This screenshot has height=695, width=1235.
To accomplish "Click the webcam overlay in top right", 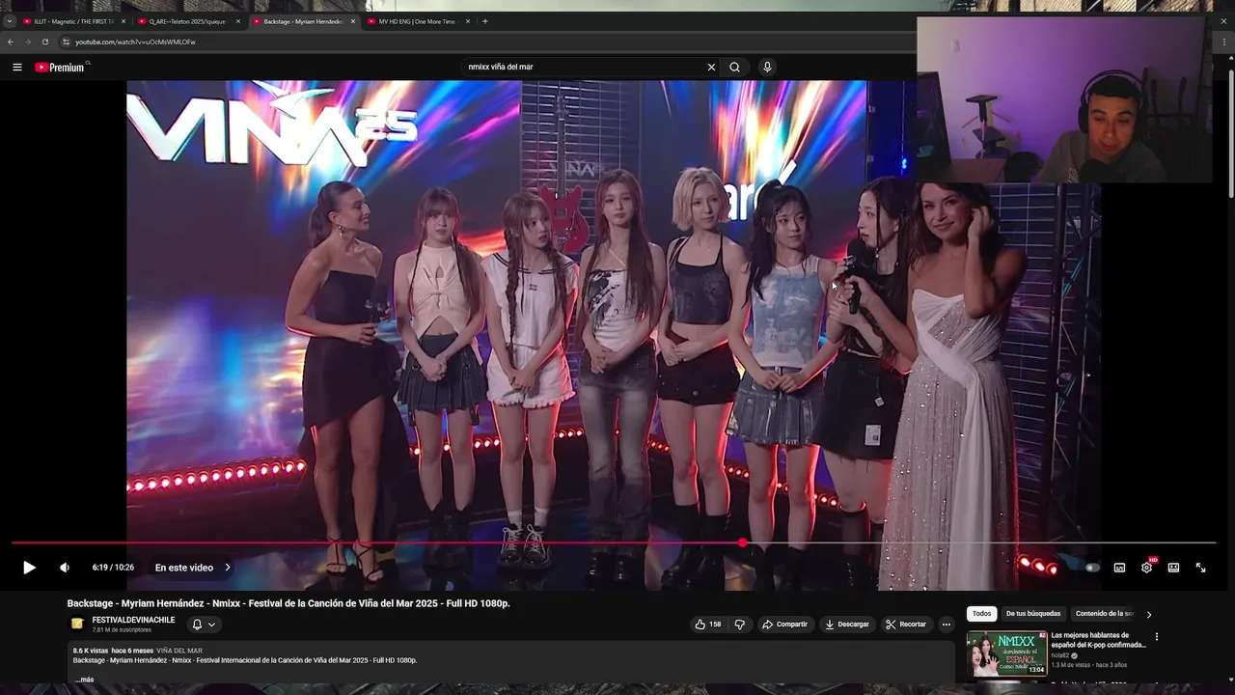I will click(x=1063, y=99).
